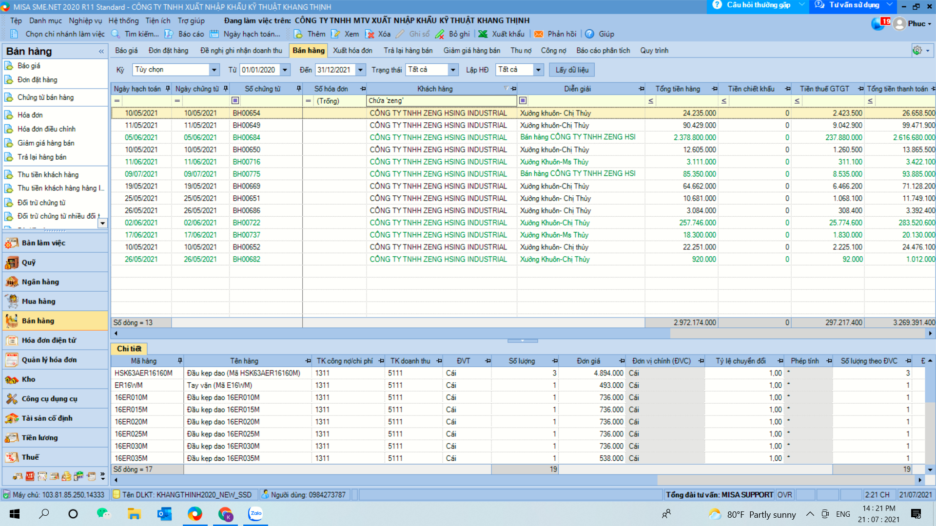
Task: Open the Lập HĐ dropdown
Action: click(x=538, y=70)
